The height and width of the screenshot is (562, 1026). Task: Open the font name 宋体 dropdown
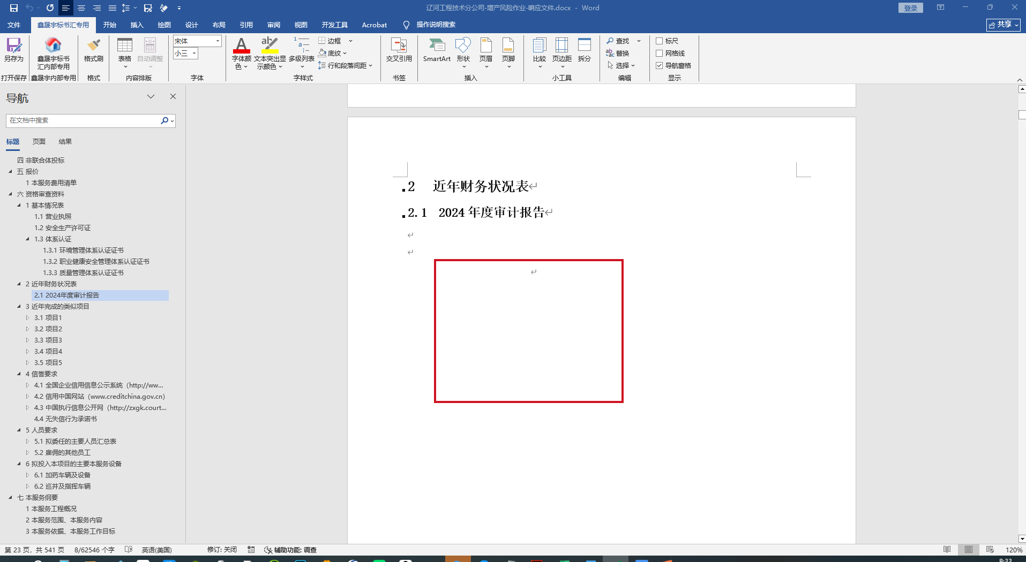click(x=218, y=41)
